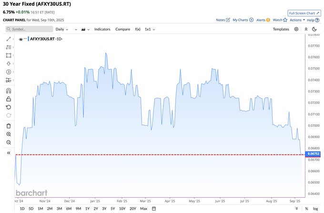This screenshot has height=213, width=324.
Task: Open the 1x1 grid layout dropdown
Action: tap(150, 29)
